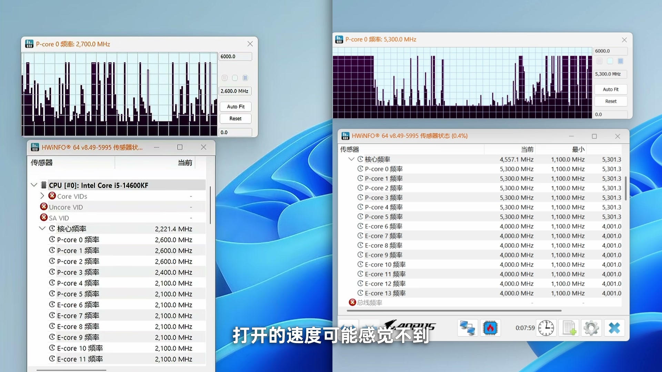Collapse 核心频率 group in left sensor window

pyautogui.click(x=42, y=228)
